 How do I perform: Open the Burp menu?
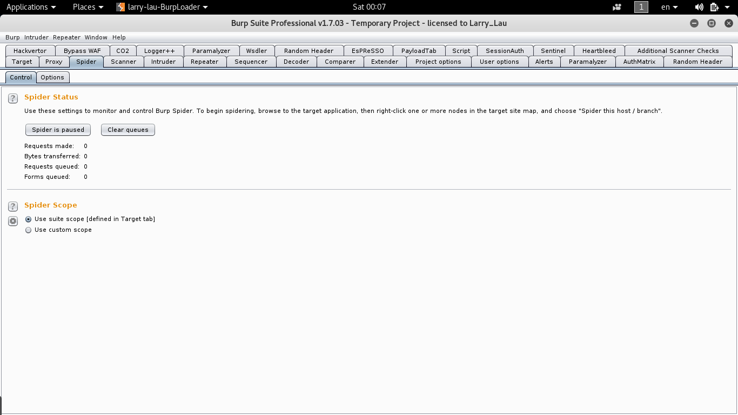[x=12, y=37]
